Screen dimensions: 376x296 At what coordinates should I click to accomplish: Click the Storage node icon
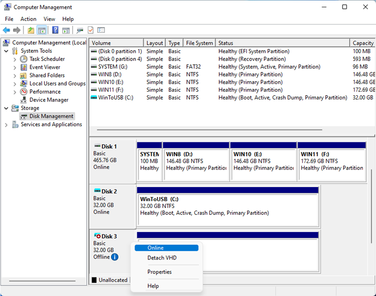[15, 108]
